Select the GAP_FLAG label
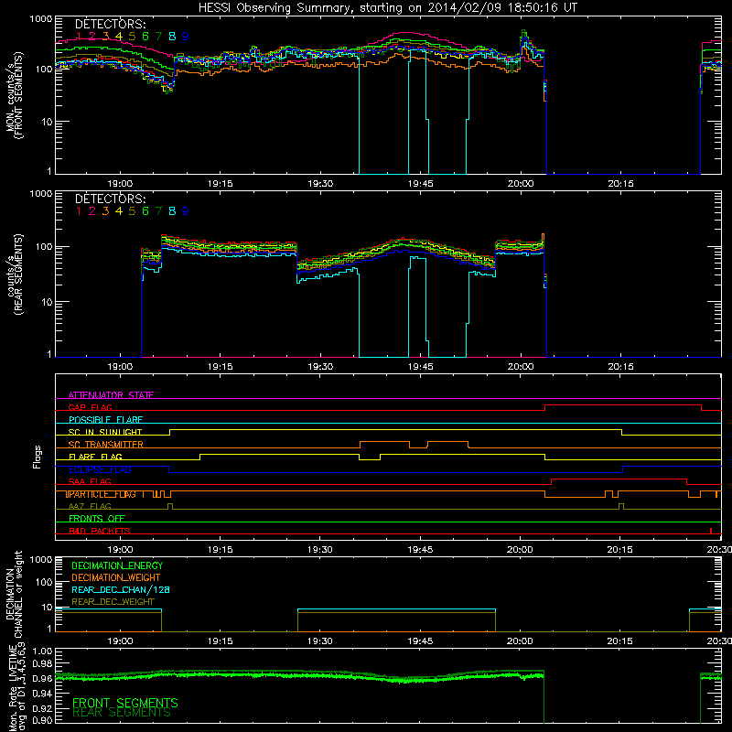Screen dimensions: 732x732 (90, 407)
